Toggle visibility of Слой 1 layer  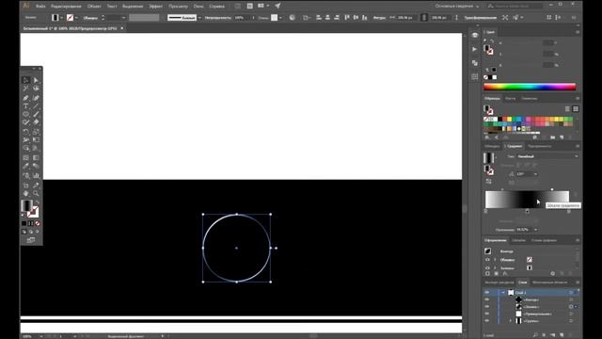pos(487,293)
